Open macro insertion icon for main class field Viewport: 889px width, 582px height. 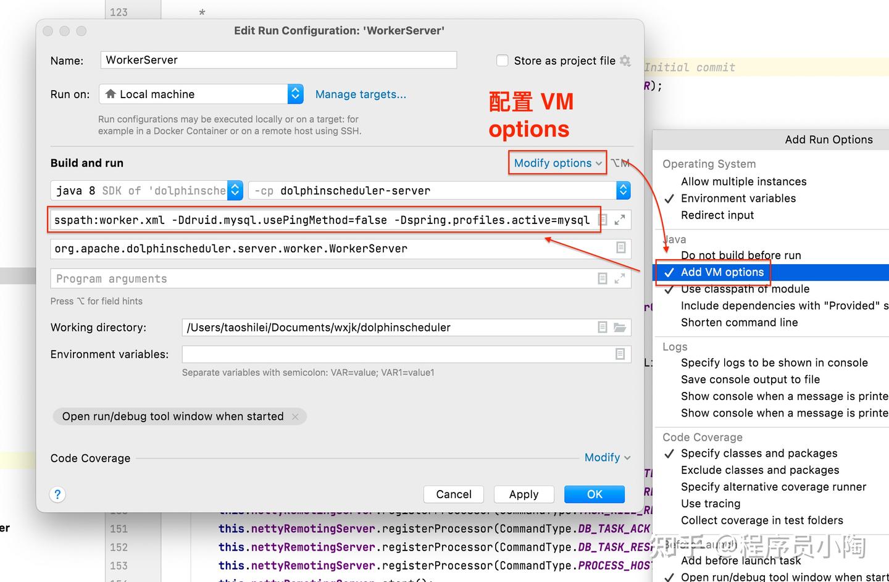click(x=622, y=248)
